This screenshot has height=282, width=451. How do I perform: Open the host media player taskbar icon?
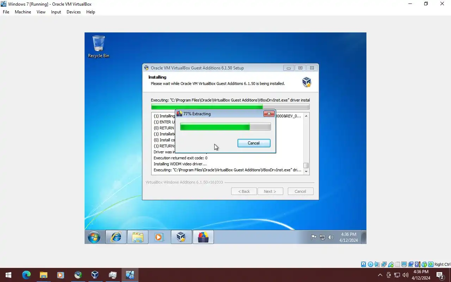61,275
